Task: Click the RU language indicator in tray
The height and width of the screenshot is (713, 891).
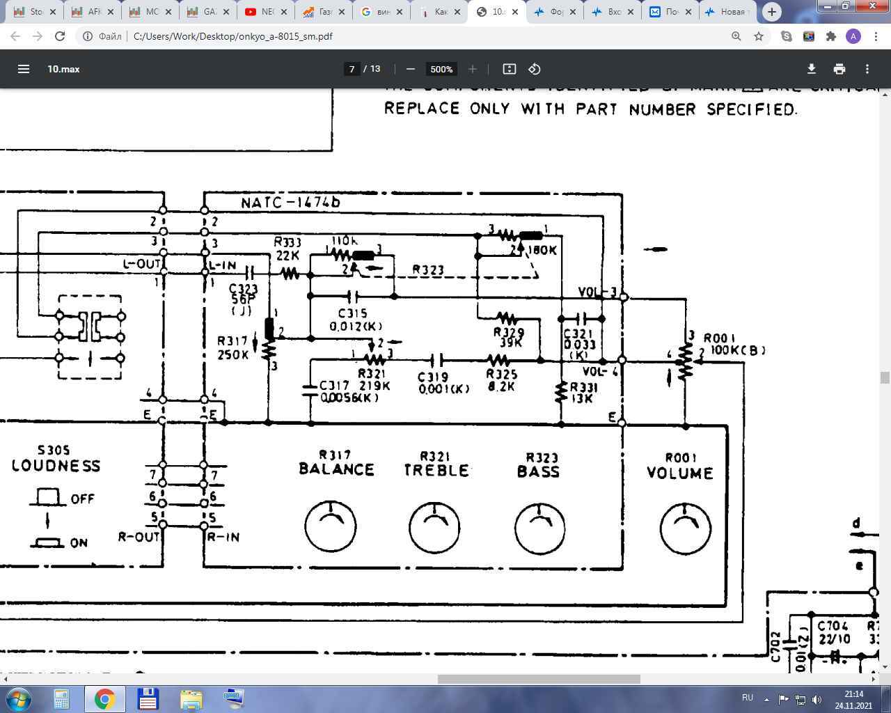Action: pos(748,698)
